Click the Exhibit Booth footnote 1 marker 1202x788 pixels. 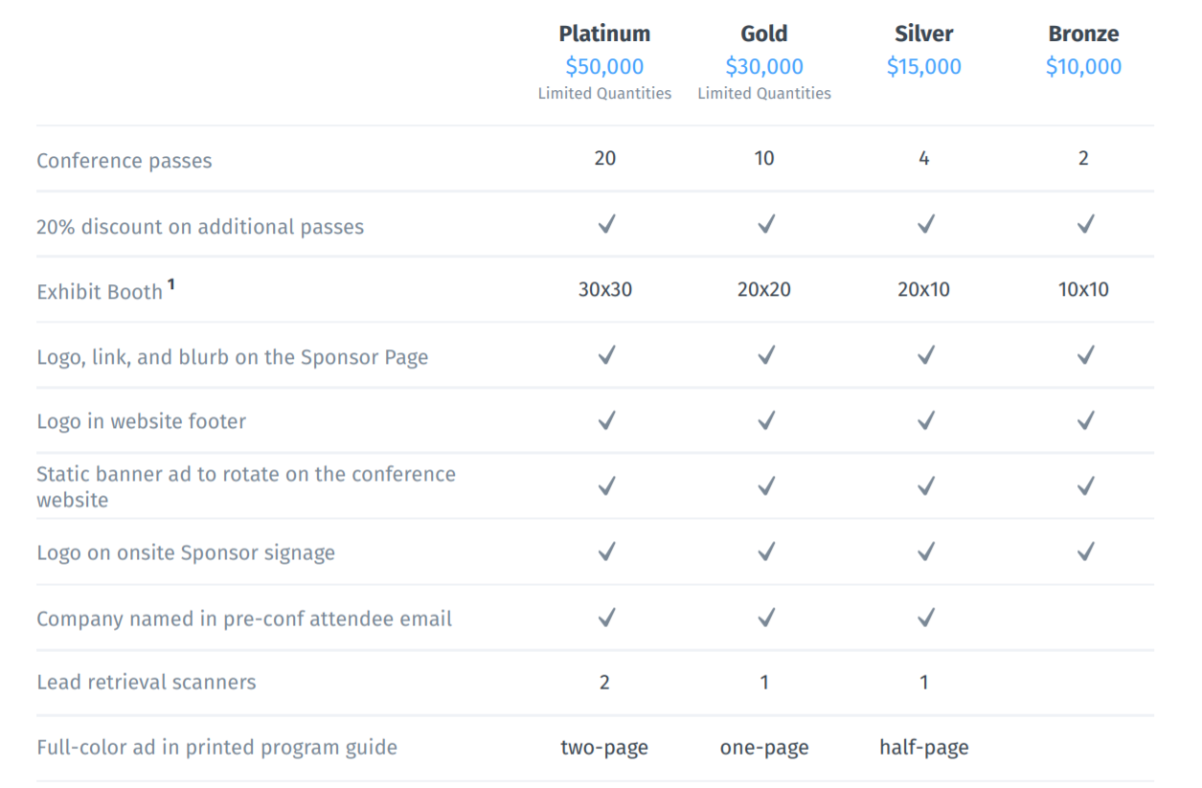coord(171,284)
